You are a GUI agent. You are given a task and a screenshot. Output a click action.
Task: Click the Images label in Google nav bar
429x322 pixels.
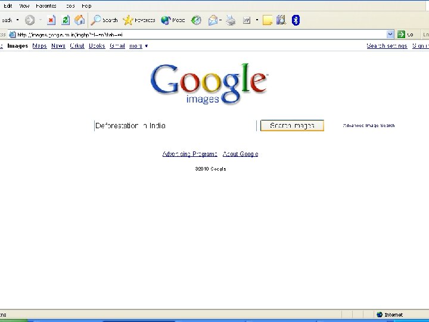pos(17,46)
